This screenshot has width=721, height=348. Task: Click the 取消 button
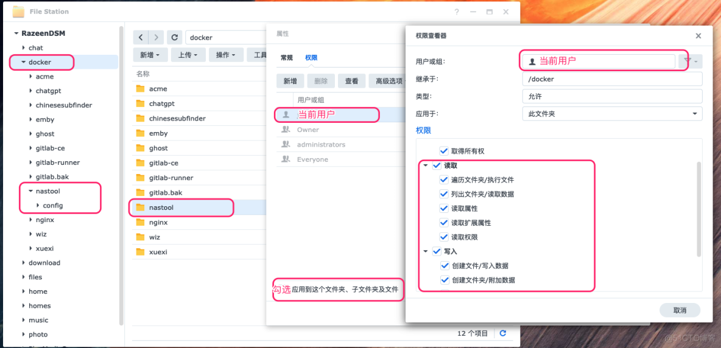[680, 310]
